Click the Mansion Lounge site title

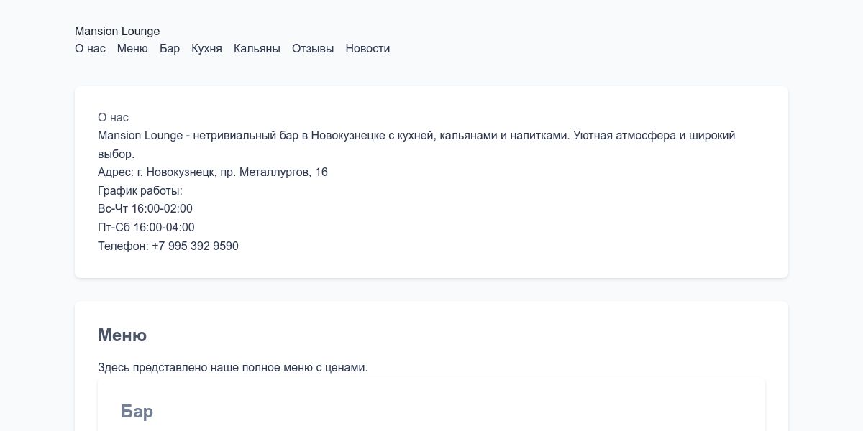click(x=117, y=32)
